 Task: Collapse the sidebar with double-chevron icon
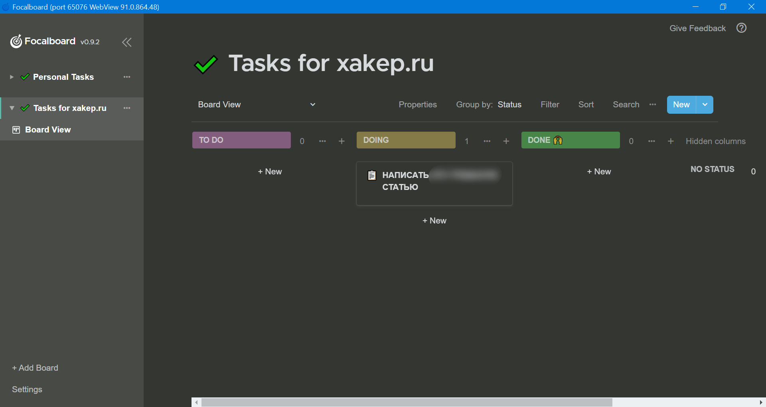[127, 42]
